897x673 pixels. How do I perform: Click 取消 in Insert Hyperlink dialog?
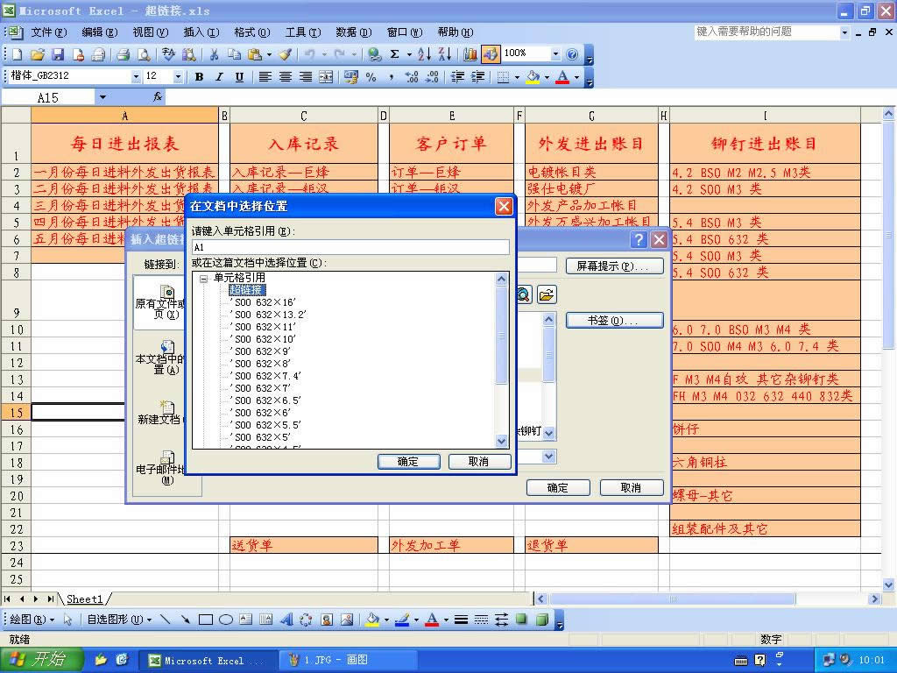[632, 487]
